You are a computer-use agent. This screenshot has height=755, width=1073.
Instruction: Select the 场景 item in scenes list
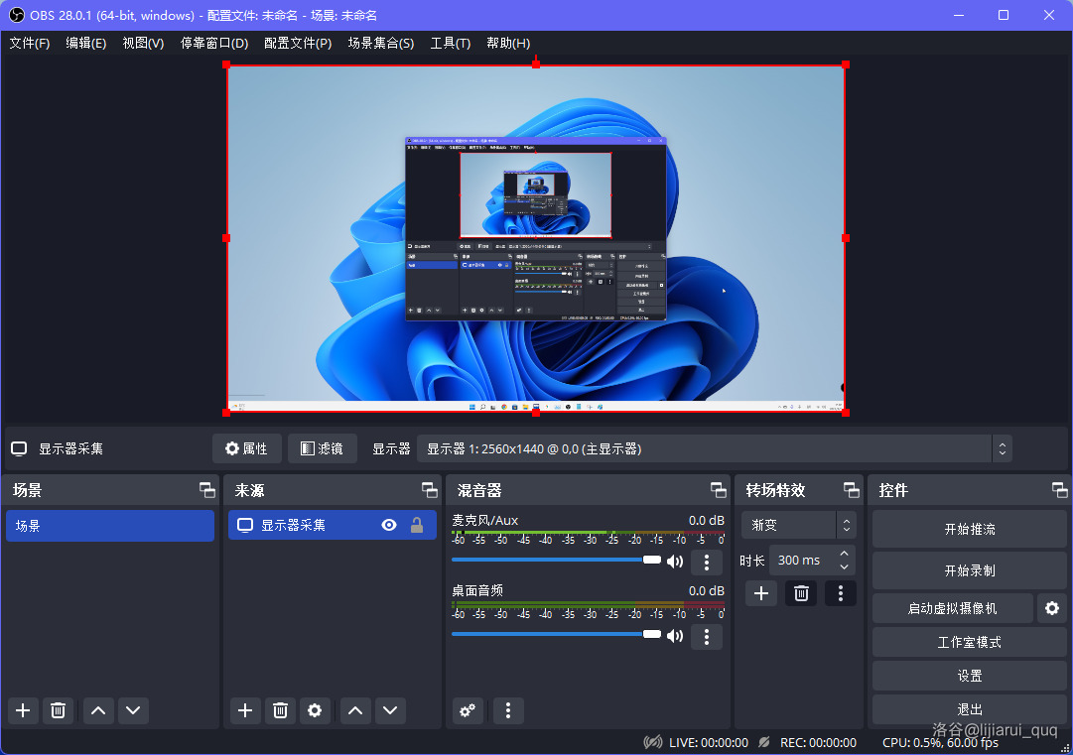[x=110, y=526]
